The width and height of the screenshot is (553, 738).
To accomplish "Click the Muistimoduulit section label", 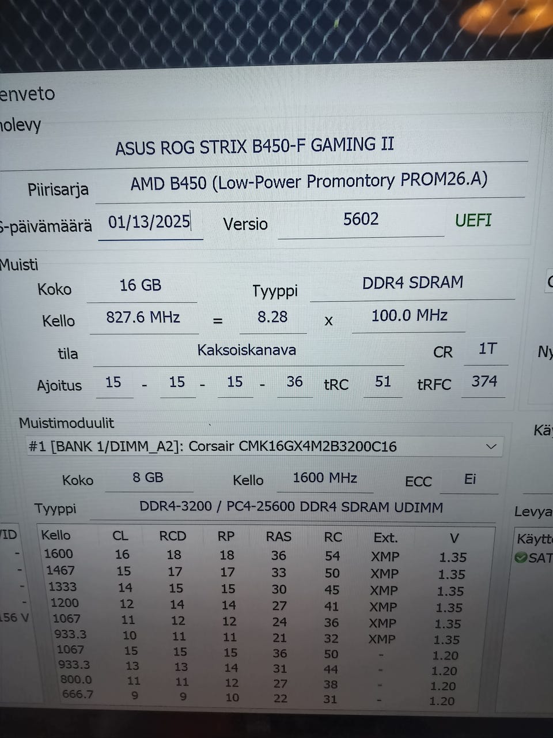I will pos(66,423).
